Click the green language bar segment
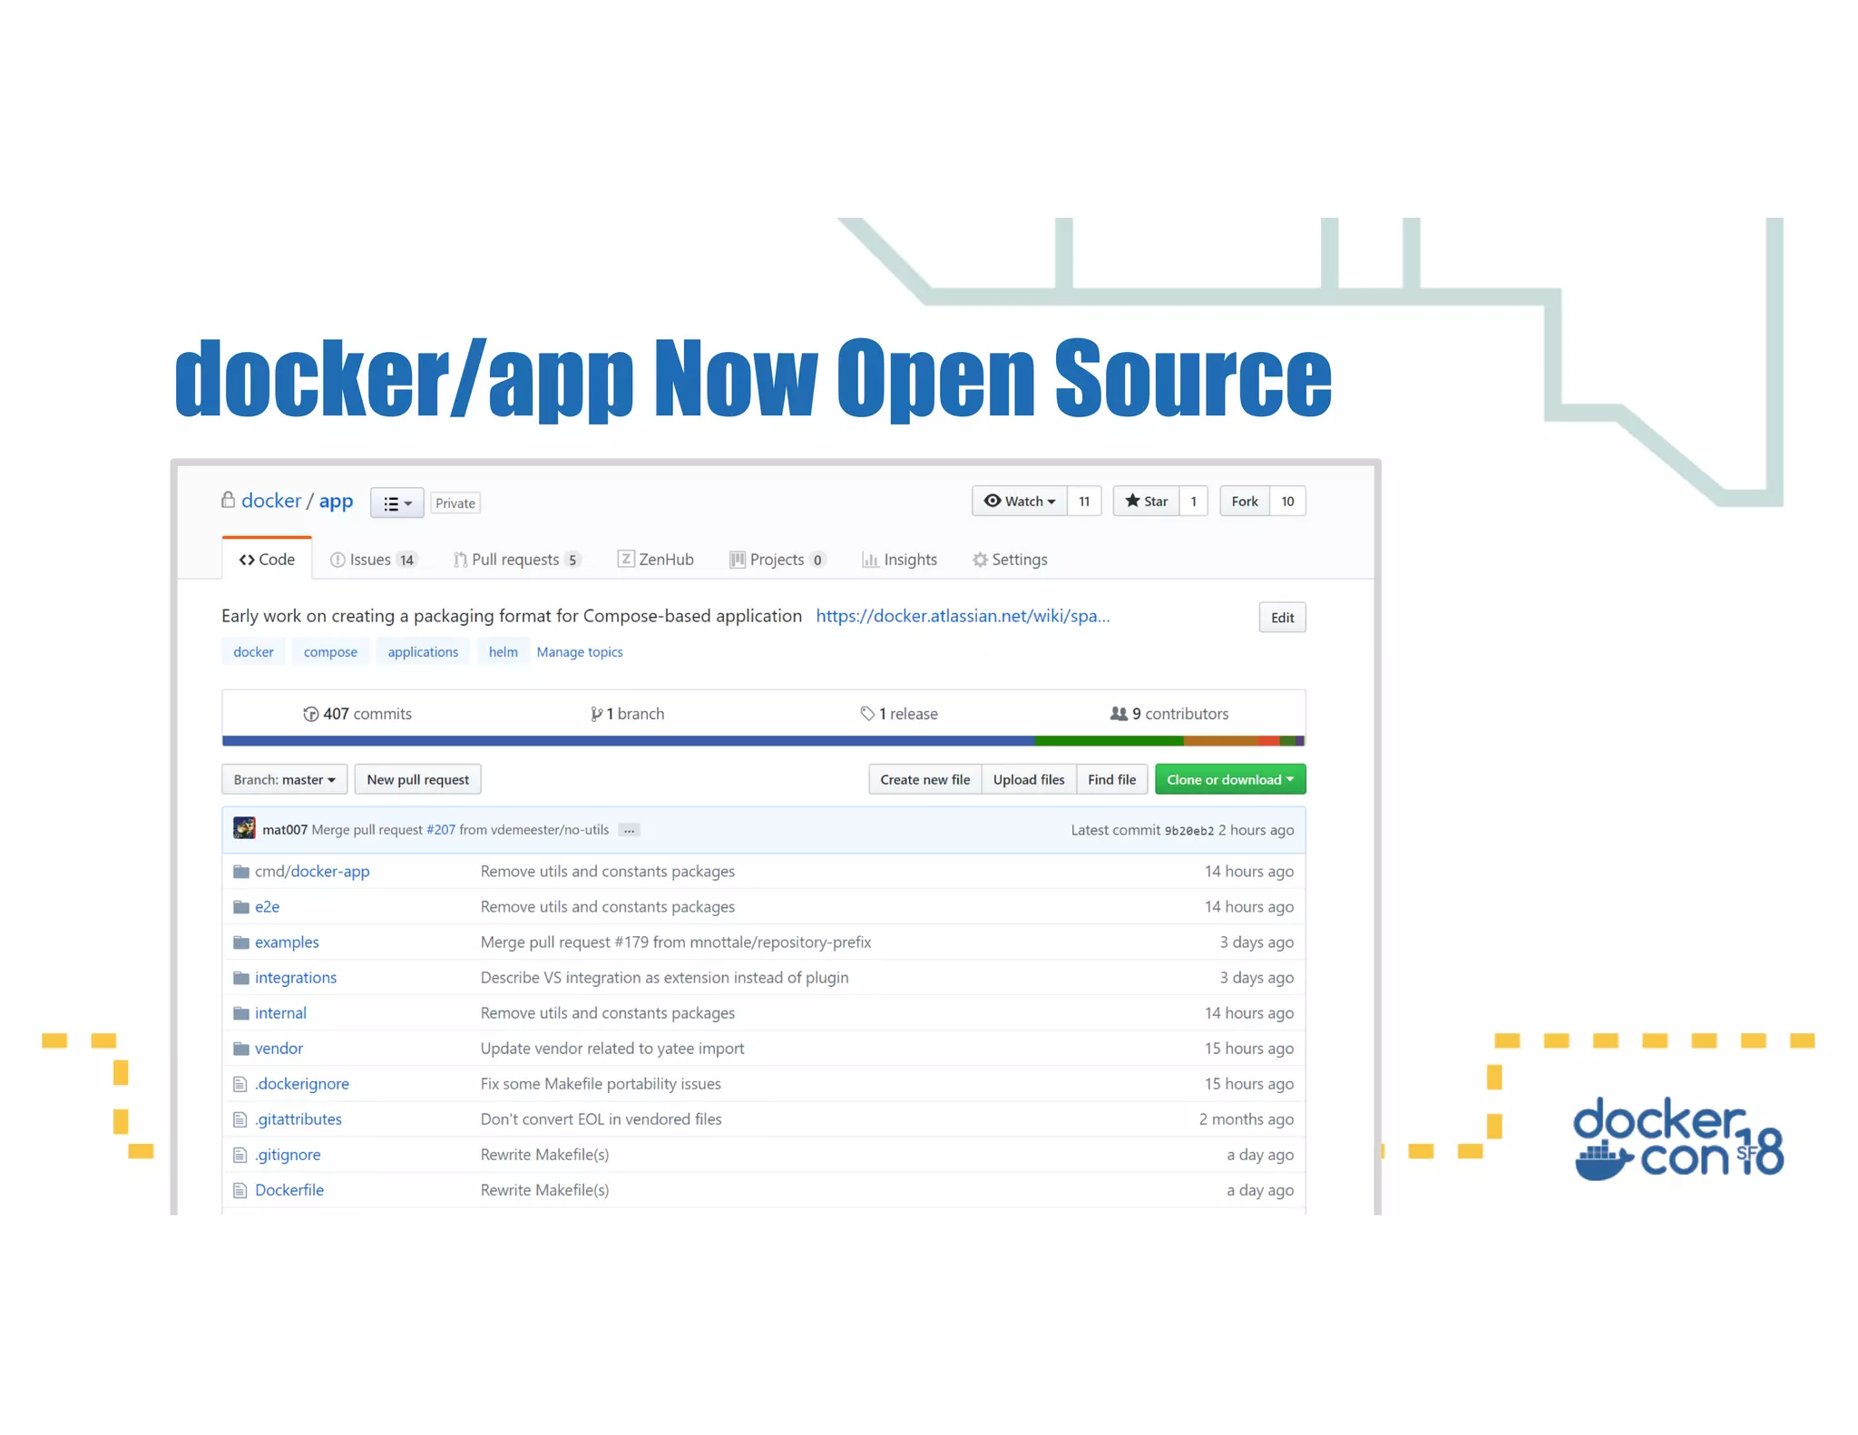Screen dimensions: 1858x1435 point(1109,741)
